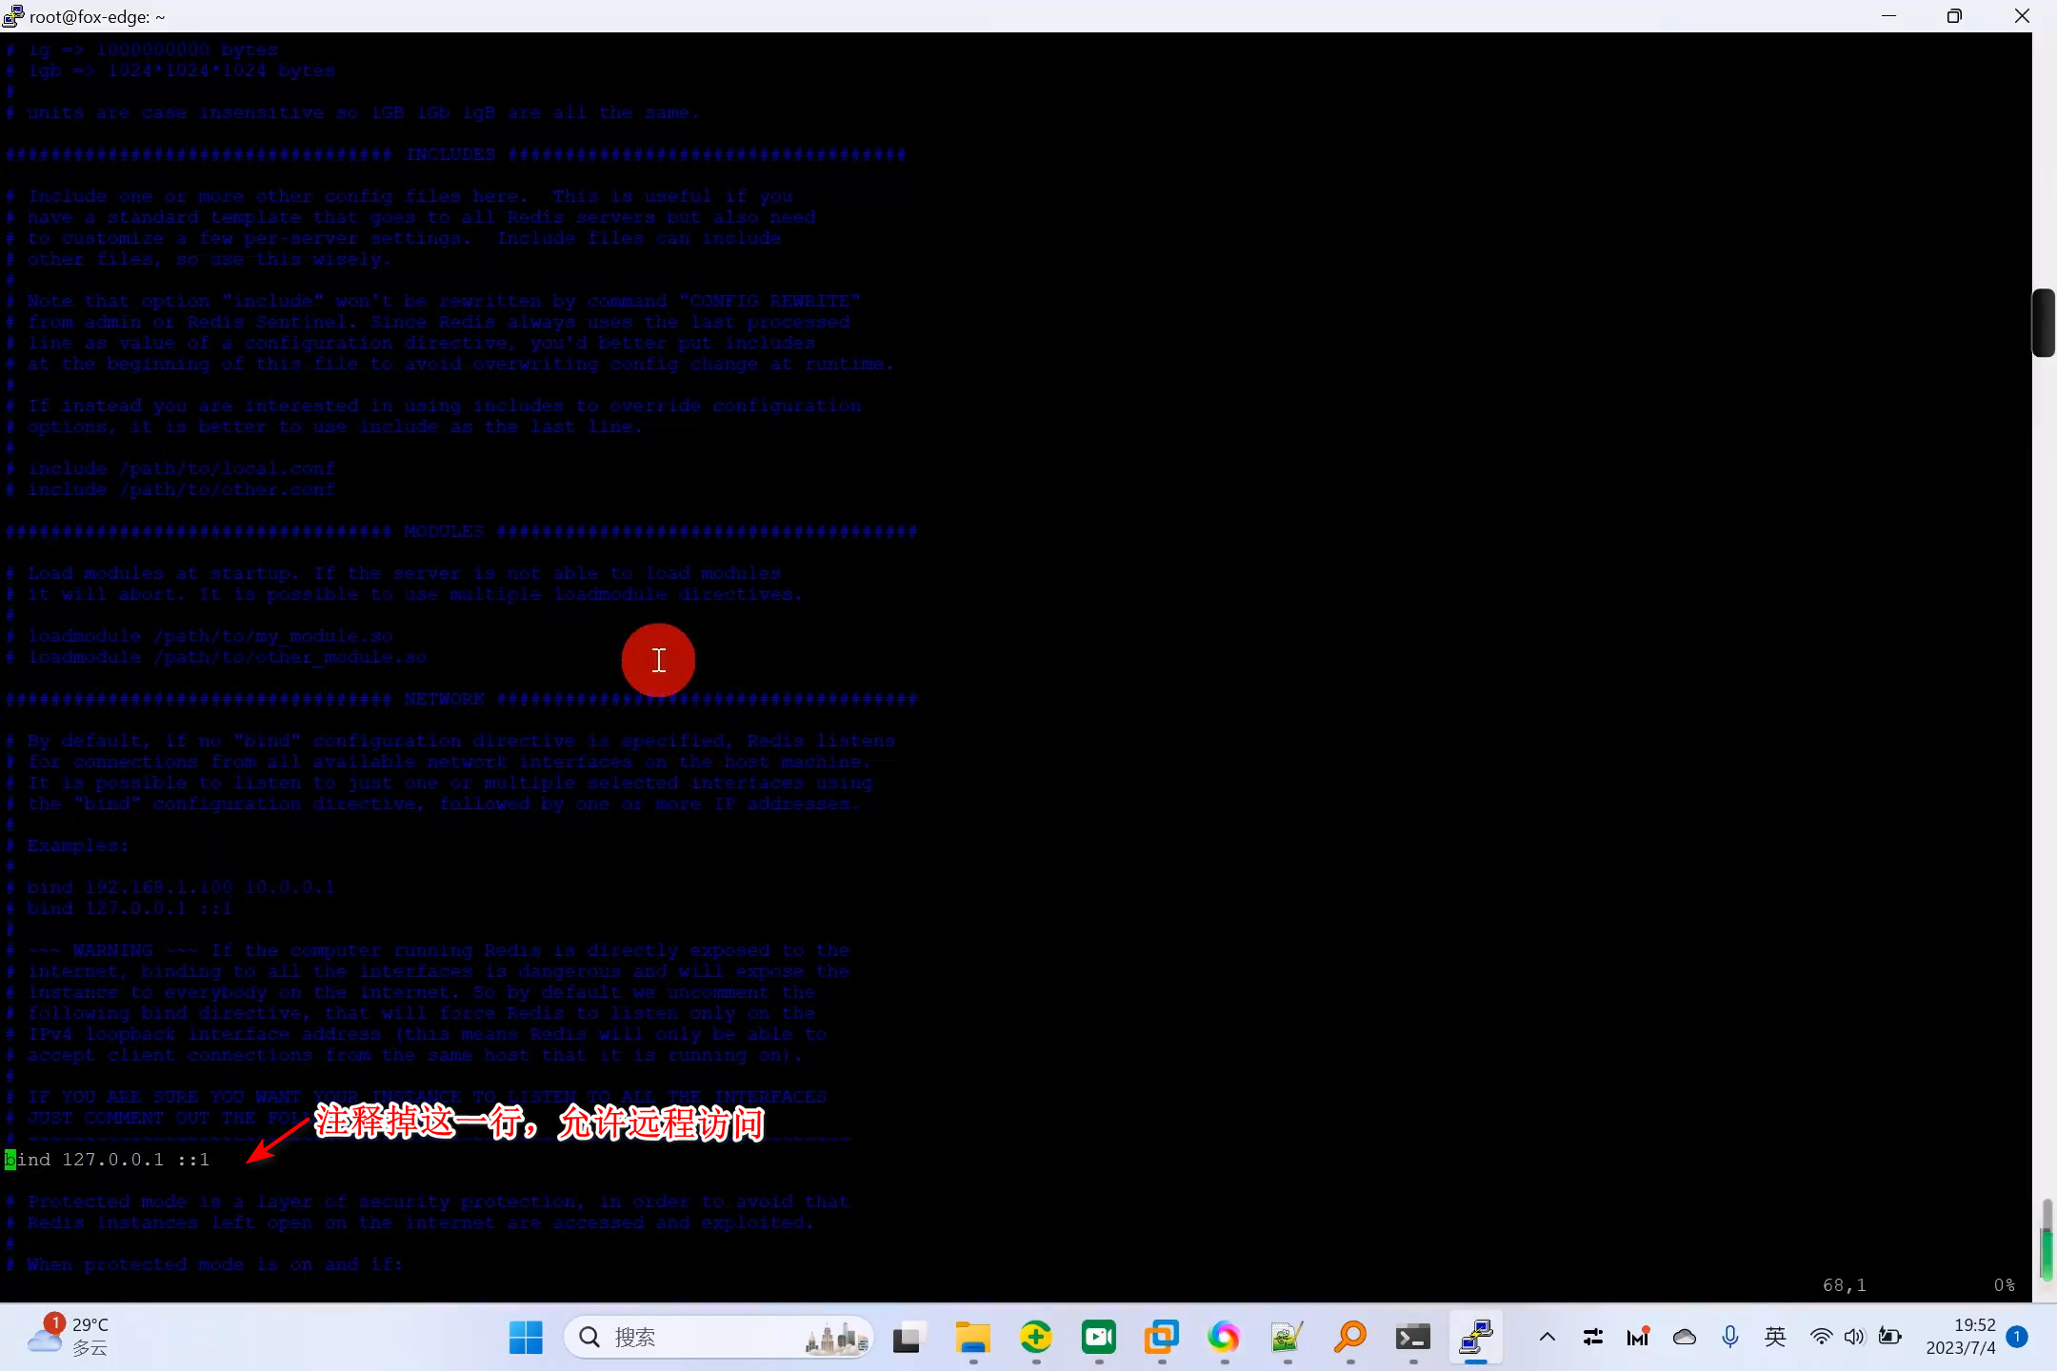Click the NETWORK section header line
The image size is (2057, 1371).
[462, 699]
